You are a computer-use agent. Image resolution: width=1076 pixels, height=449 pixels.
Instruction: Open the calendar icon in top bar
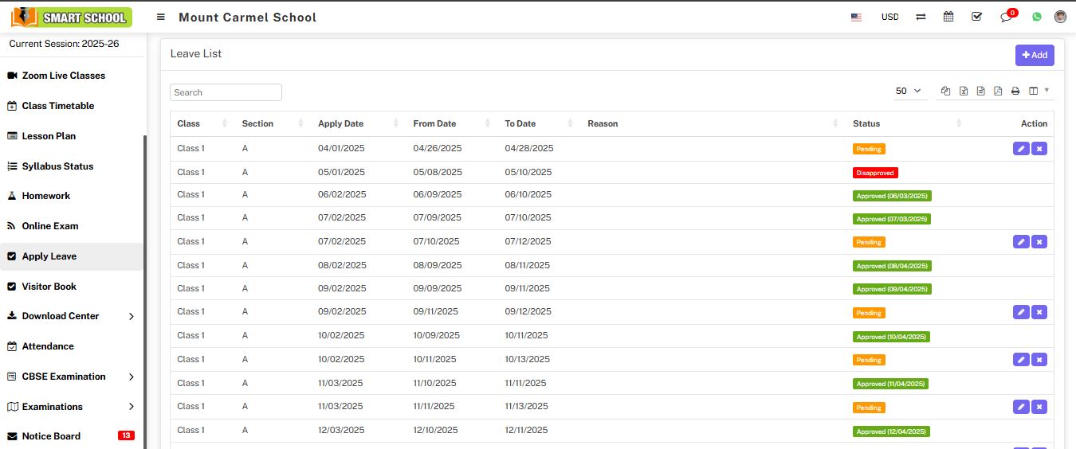coord(948,17)
